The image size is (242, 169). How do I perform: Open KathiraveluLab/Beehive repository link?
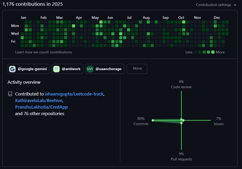pos(39,100)
